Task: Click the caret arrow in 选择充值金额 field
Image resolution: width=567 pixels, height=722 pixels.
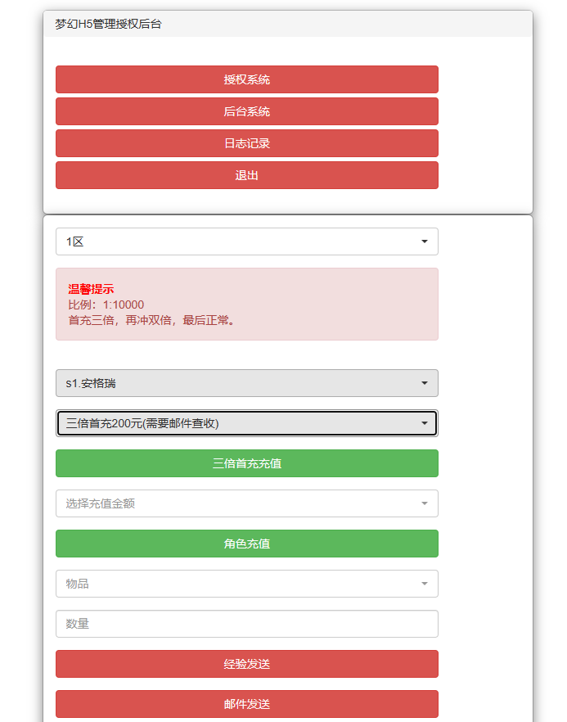Action: click(x=424, y=503)
